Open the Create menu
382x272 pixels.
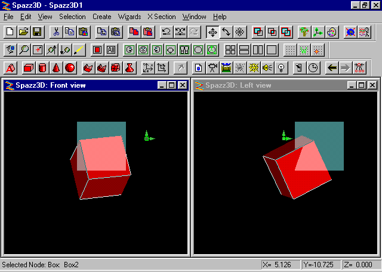(x=102, y=17)
